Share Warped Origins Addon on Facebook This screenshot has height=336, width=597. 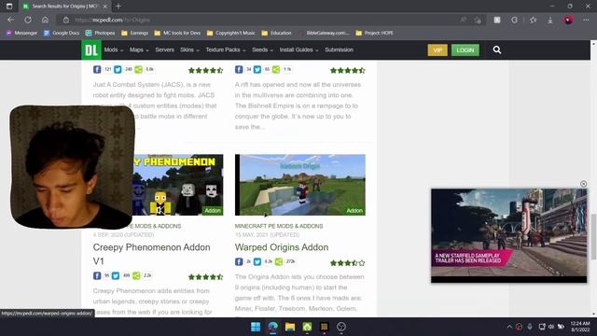(x=239, y=261)
